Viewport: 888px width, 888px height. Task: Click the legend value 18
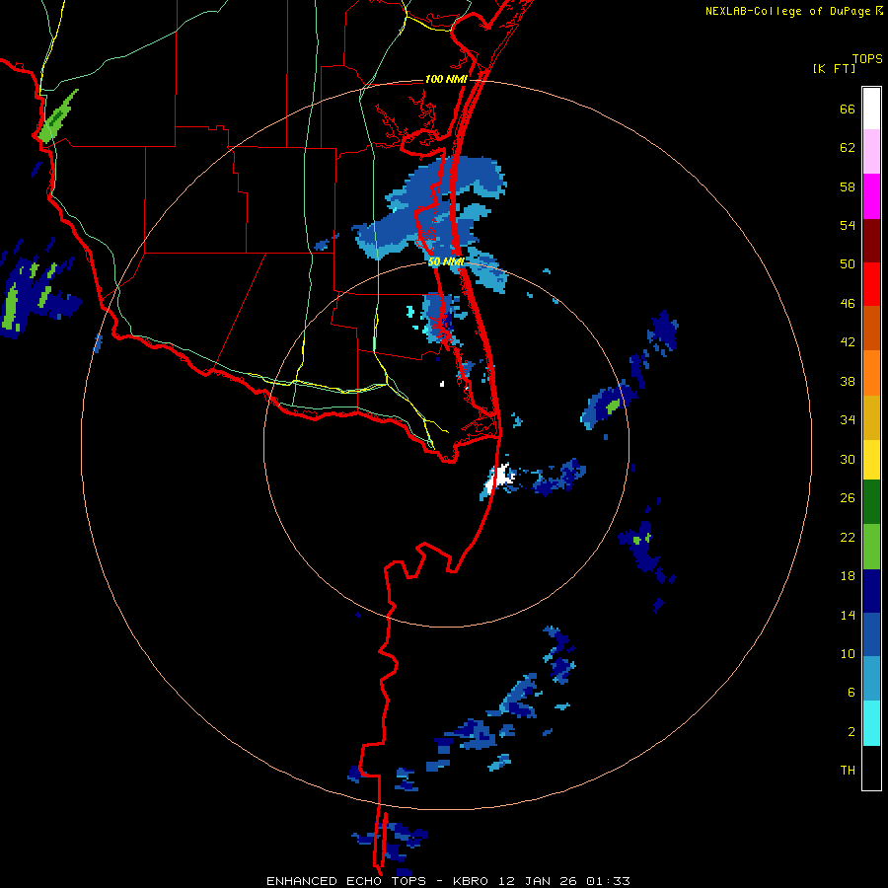[848, 576]
